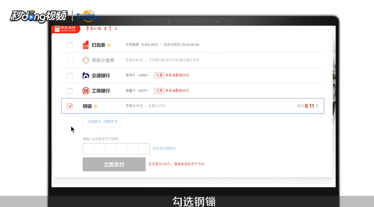Check the 交通银行 credit card checkbox
The height and width of the screenshot is (207, 374).
click(x=70, y=75)
